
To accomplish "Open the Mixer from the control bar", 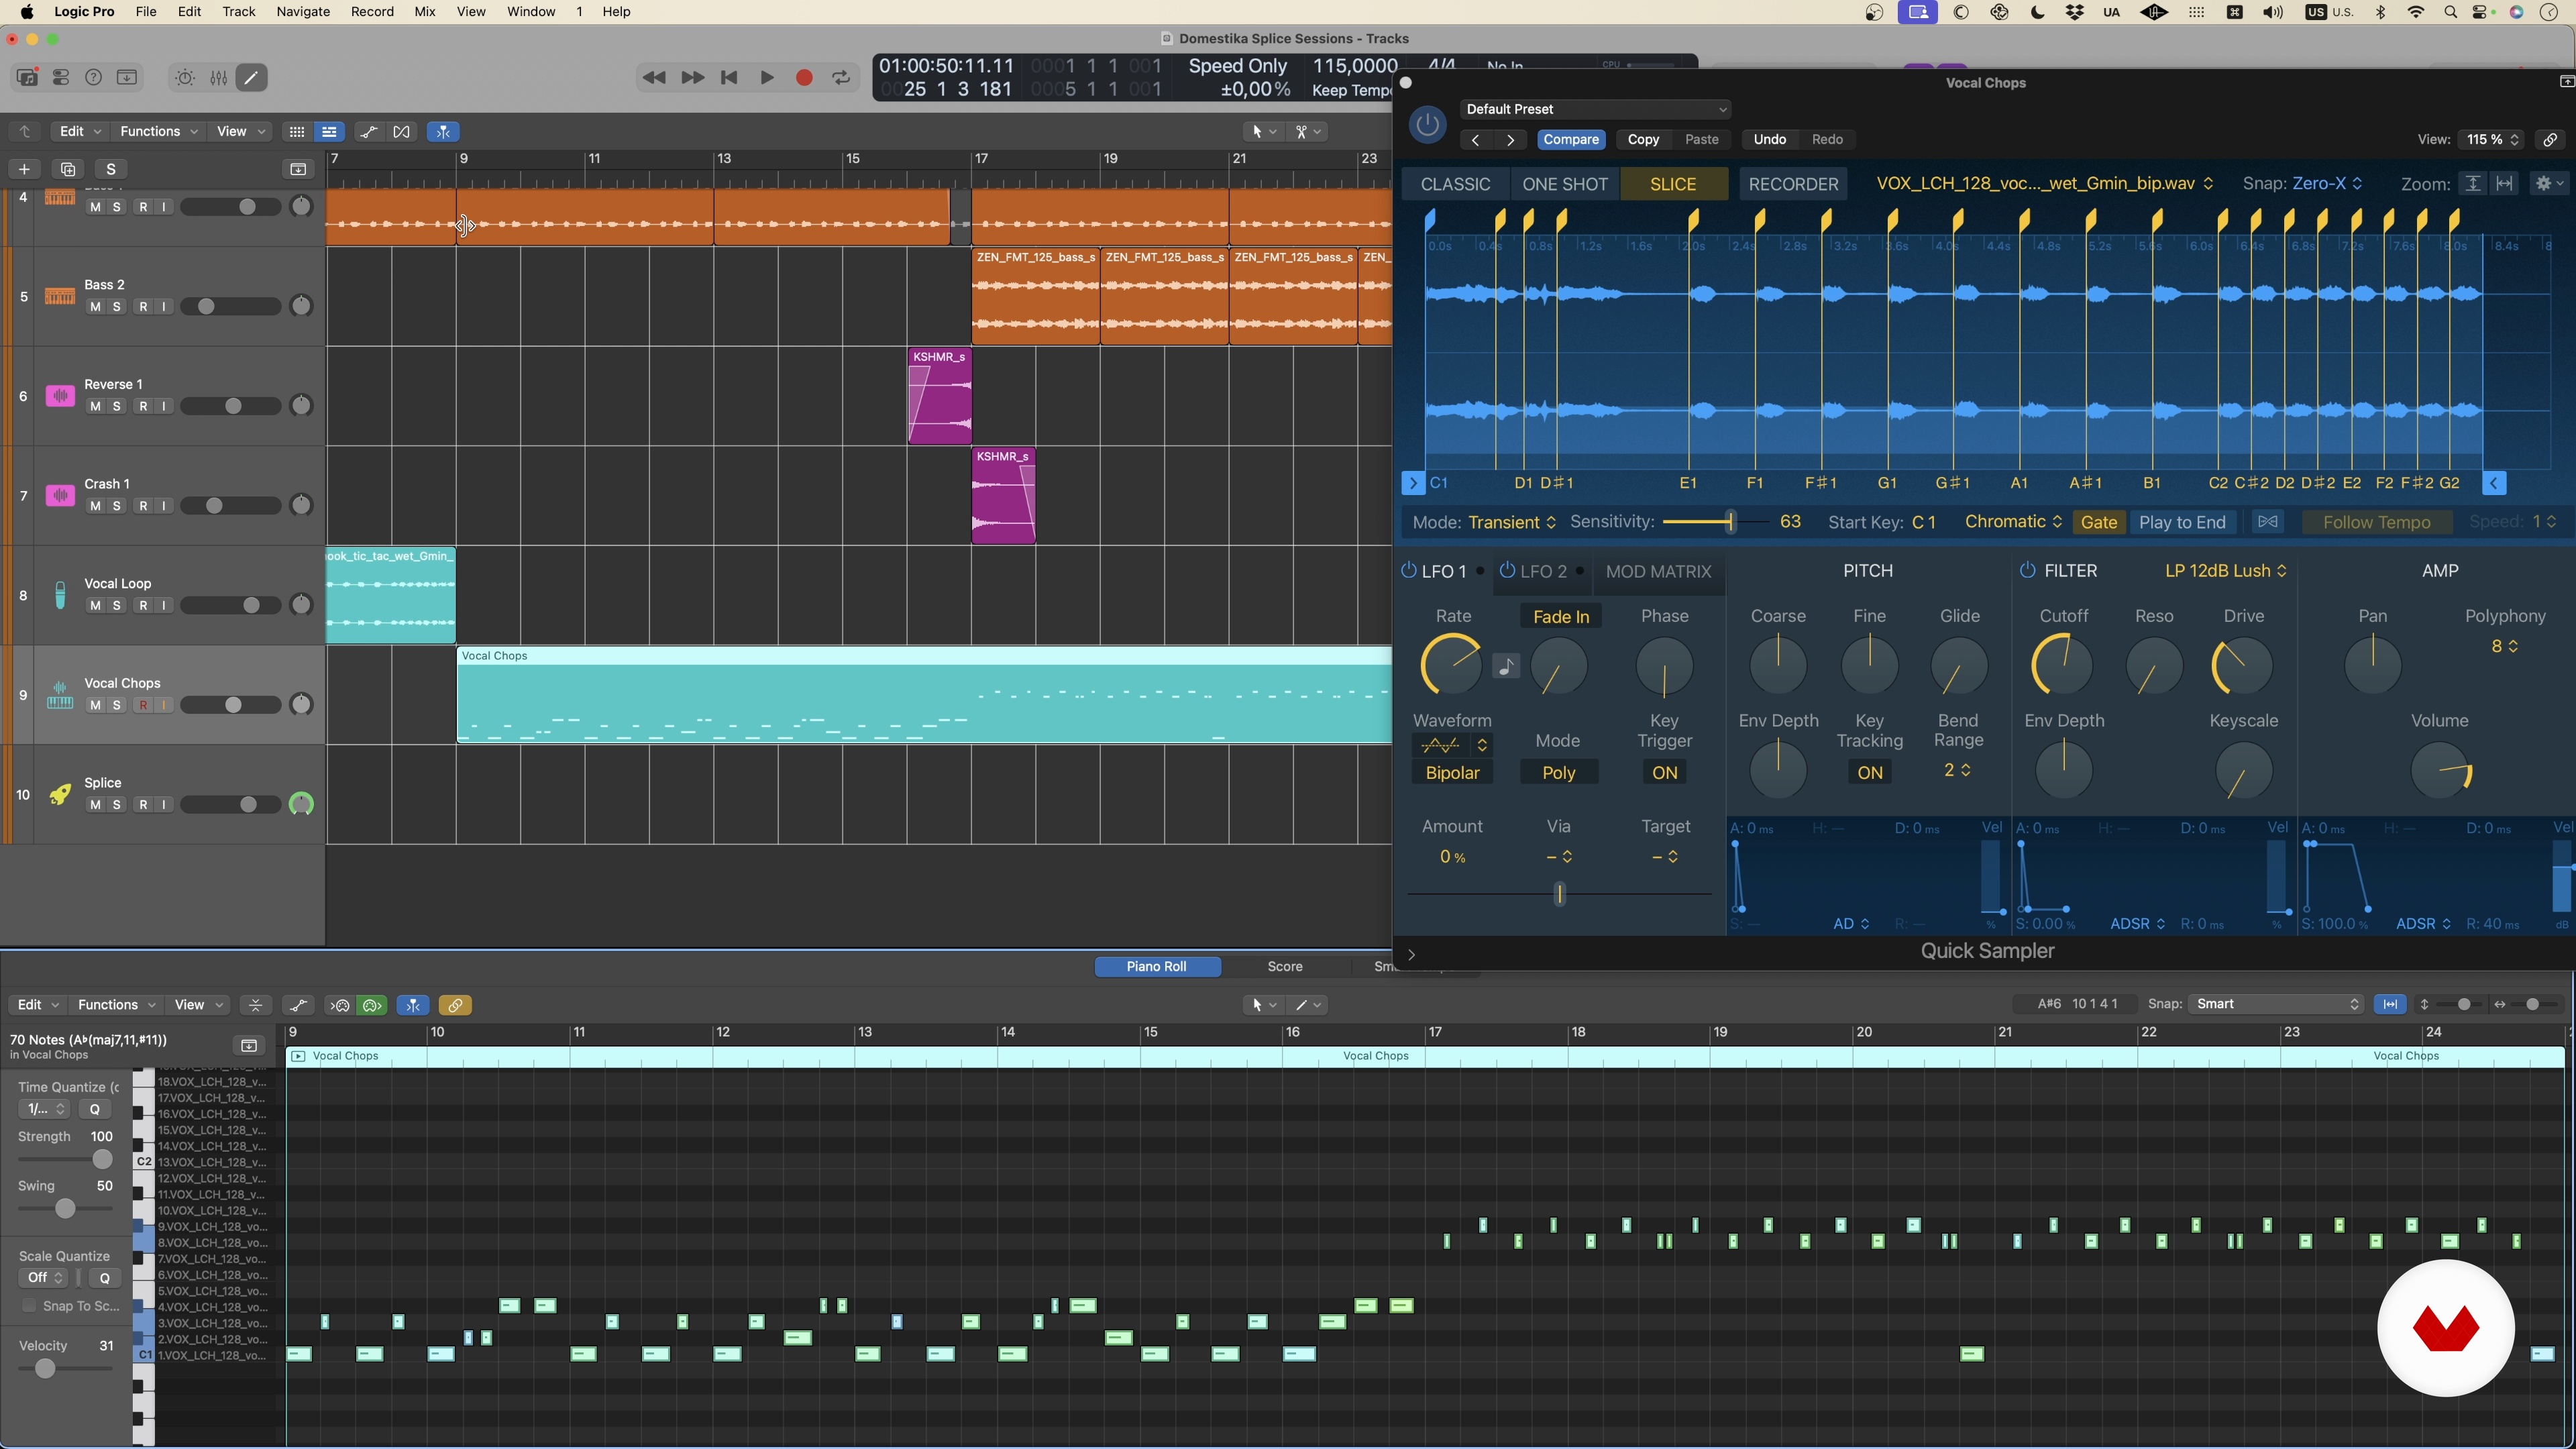I will click(219, 78).
